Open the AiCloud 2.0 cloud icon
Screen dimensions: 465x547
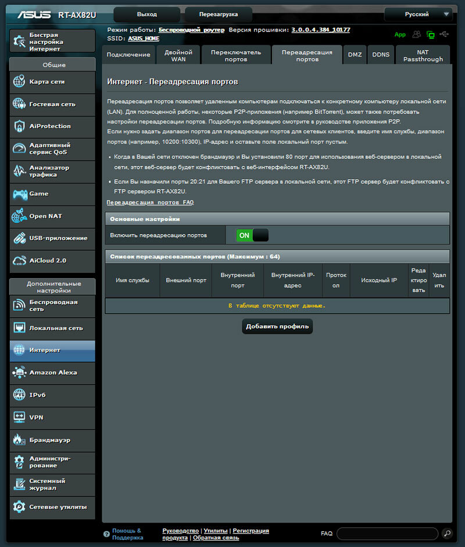click(19, 260)
